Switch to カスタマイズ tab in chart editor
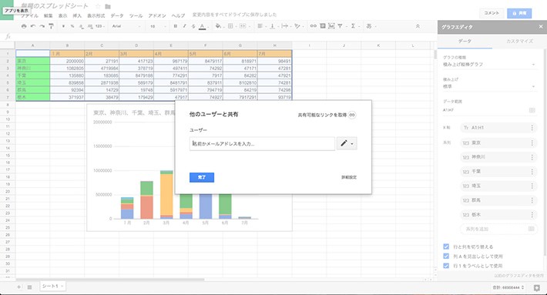The width and height of the screenshot is (547, 295). click(519, 41)
